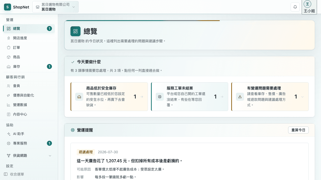Click the 內容中心 document icon
The image size is (321, 180).
click(9, 114)
